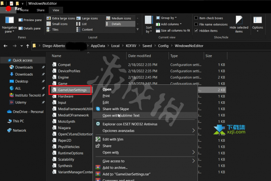Expand Opciones avanzadas submenu

[x=145, y=131]
